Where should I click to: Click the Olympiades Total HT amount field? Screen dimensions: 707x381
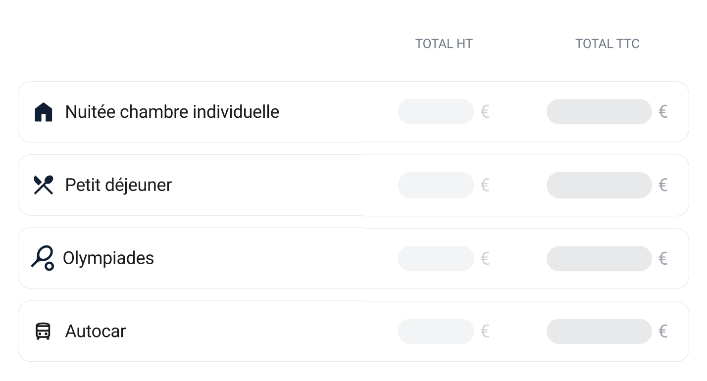(x=436, y=258)
